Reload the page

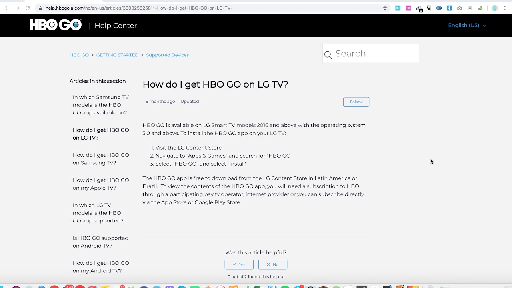28,8
